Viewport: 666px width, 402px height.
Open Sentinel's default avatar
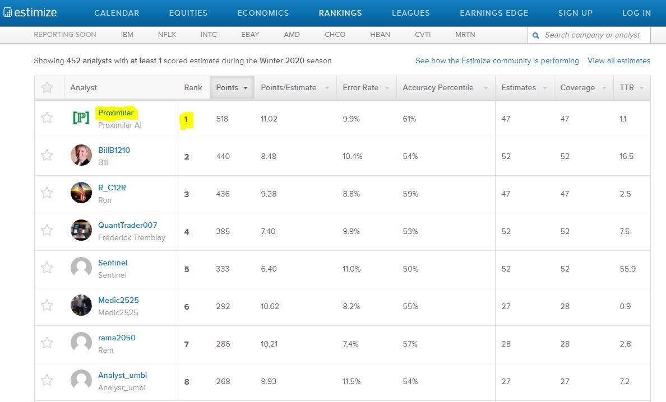(81, 268)
